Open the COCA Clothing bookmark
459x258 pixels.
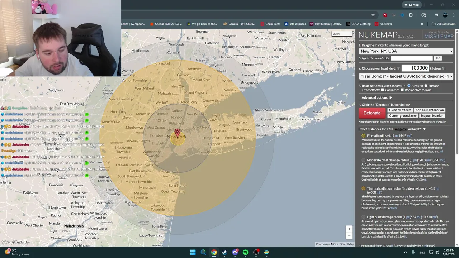[359, 24]
